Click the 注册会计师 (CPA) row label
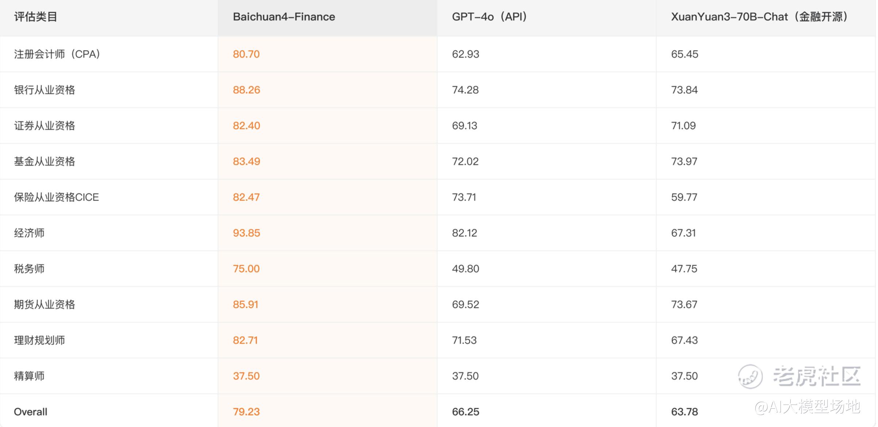 point(57,54)
